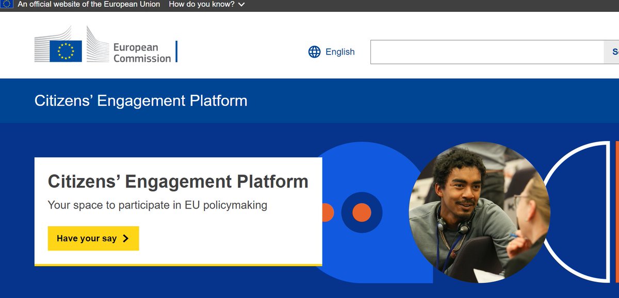
Task: Click the chevron arrow on 'Have your say'
Action: [x=125, y=239]
